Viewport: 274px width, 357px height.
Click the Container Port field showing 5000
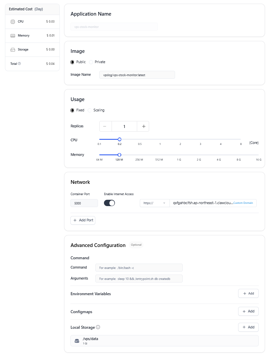point(84,203)
